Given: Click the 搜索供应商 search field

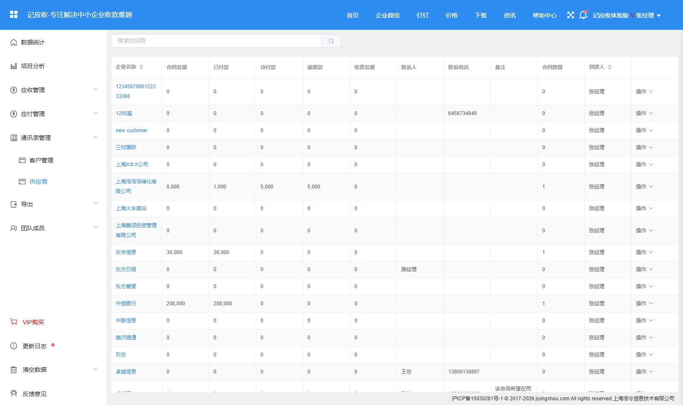Looking at the screenshot, I should 216,41.
